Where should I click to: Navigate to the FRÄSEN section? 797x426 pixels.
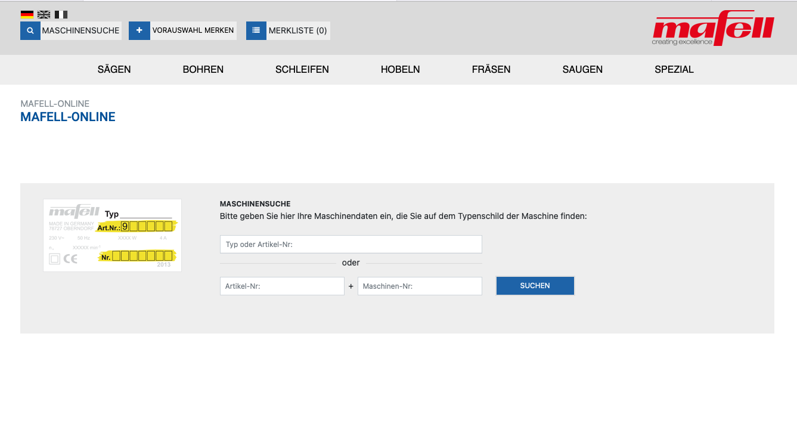pos(491,70)
